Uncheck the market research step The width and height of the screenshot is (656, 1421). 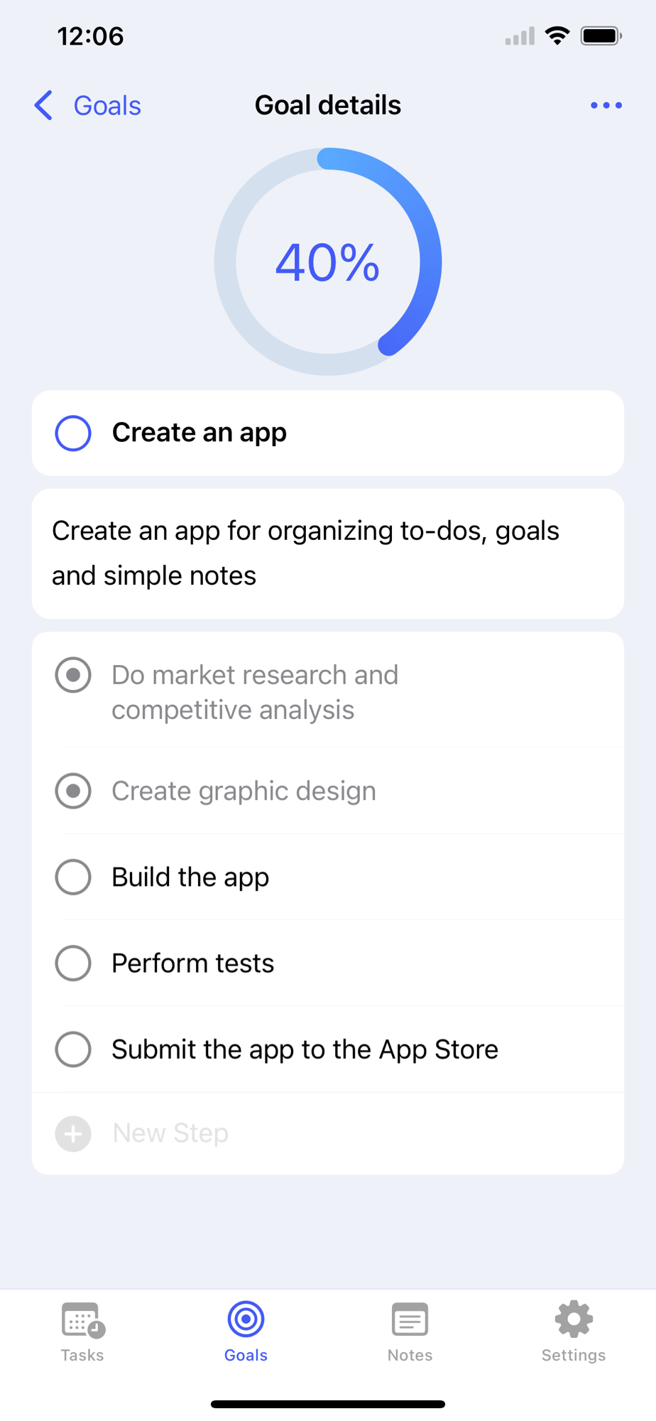(x=73, y=675)
